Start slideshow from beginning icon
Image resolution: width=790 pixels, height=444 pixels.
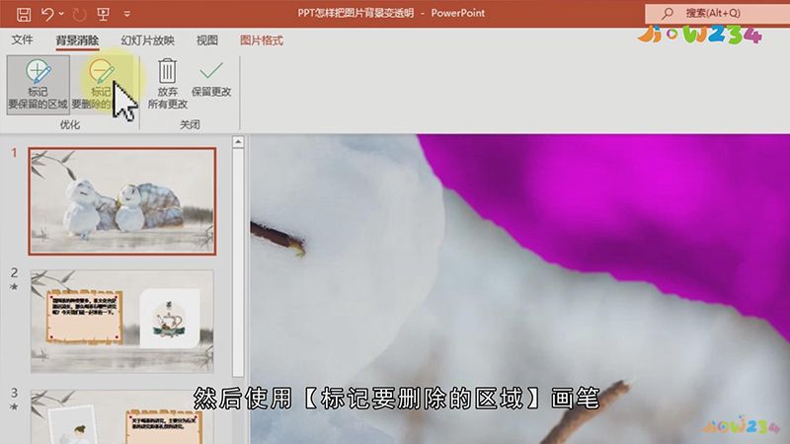[x=104, y=14]
